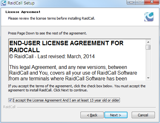Click the 'License Agreement' heading
Viewport: 160px width, 123px height.
coord(23,12)
